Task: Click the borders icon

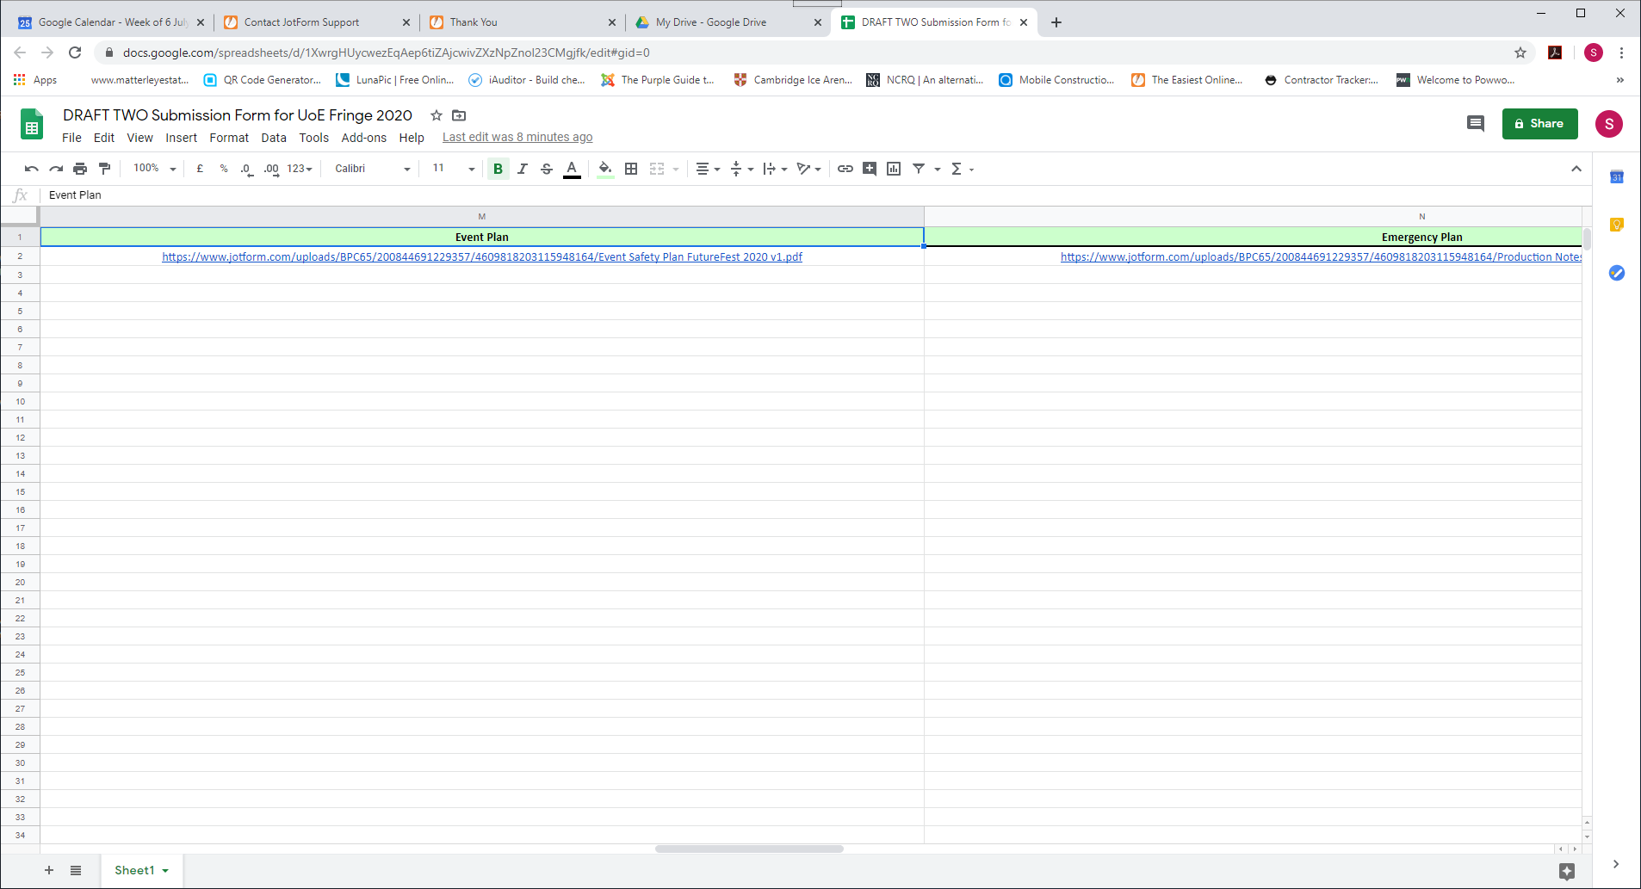Action: click(631, 169)
